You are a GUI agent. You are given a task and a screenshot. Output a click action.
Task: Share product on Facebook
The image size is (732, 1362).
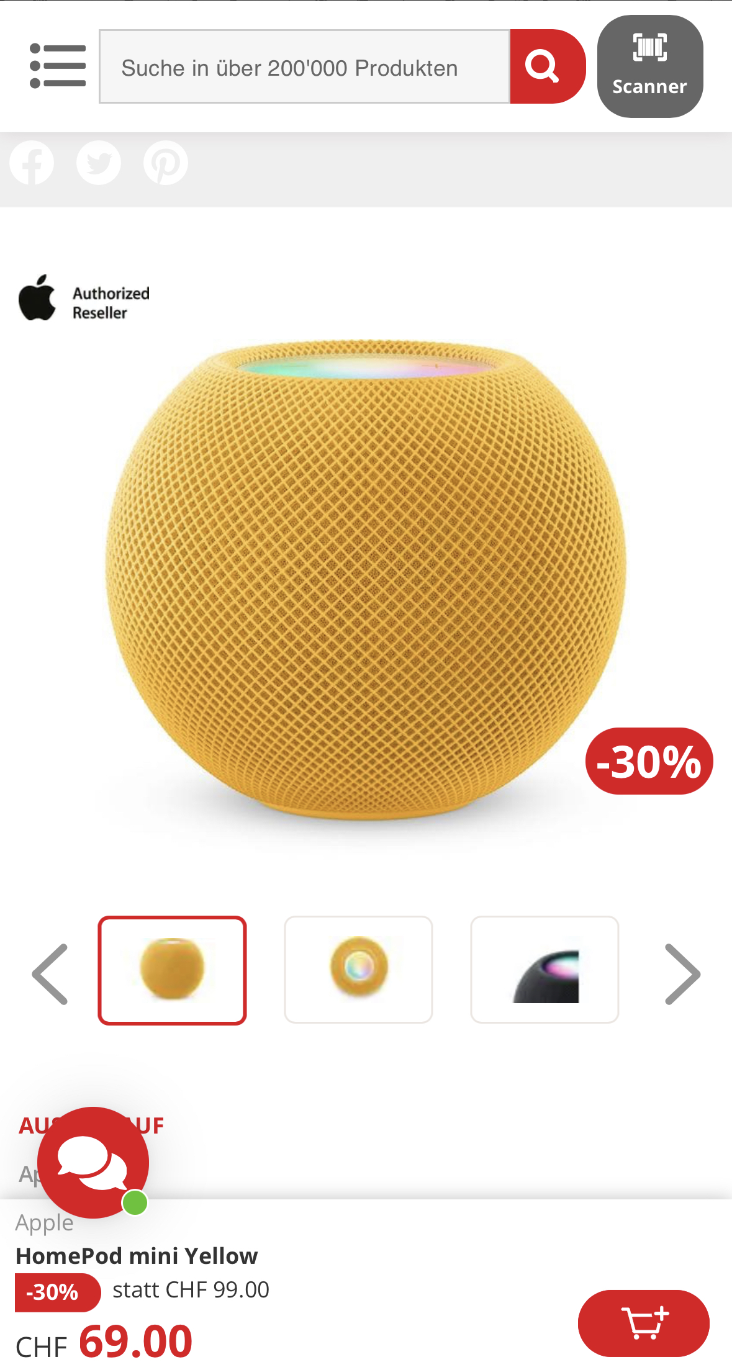click(32, 163)
